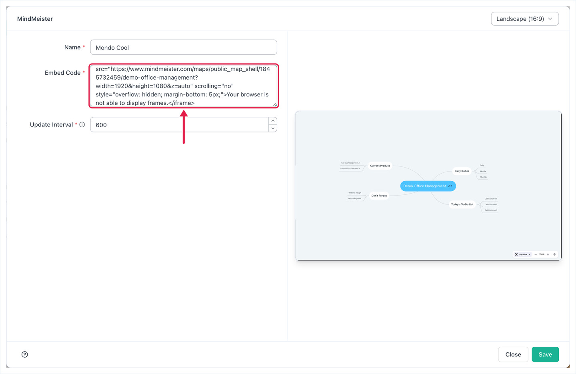Viewport: 576px width, 374px height.
Task: Click the Update Interval label text
Action: click(x=52, y=125)
